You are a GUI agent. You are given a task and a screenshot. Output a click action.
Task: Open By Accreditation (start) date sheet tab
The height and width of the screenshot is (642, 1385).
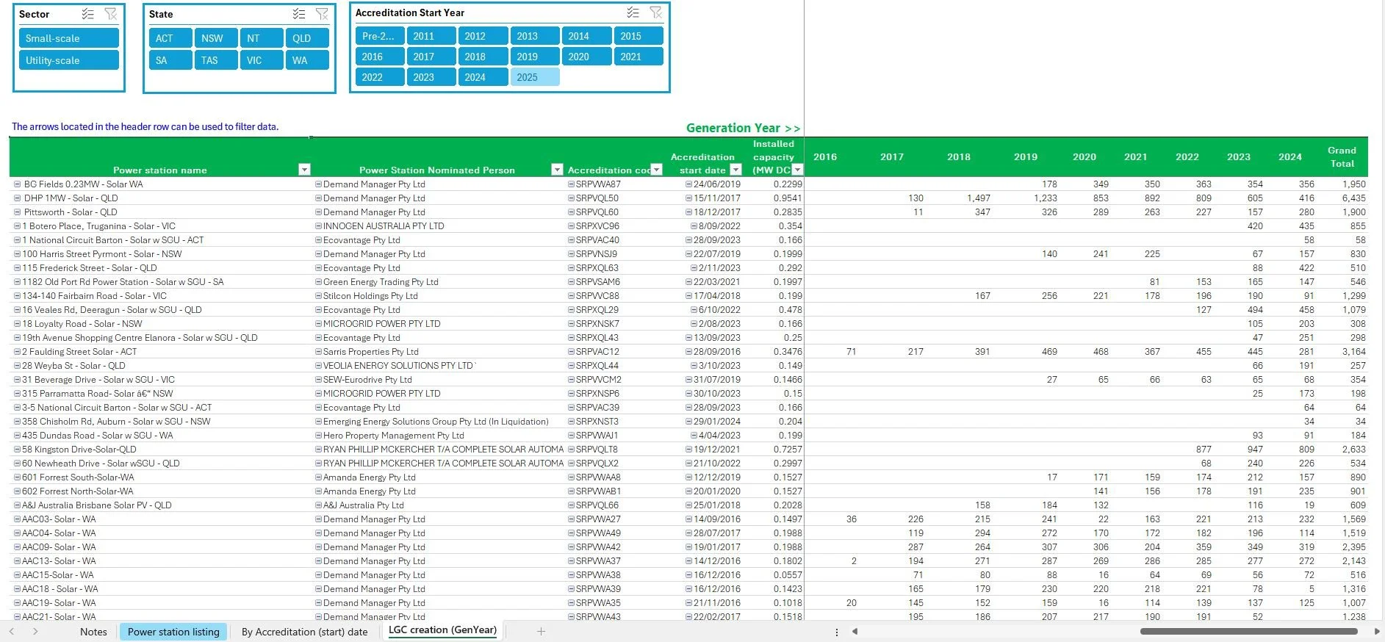(x=304, y=632)
